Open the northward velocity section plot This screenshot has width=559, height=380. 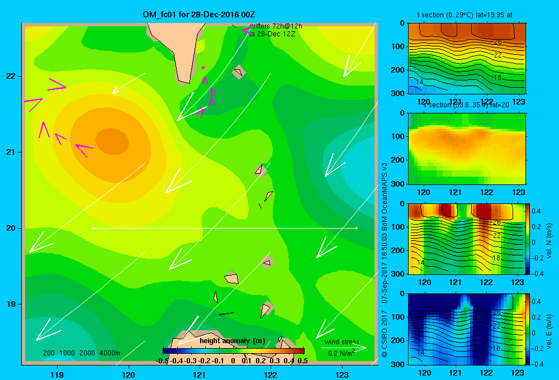[467, 239]
